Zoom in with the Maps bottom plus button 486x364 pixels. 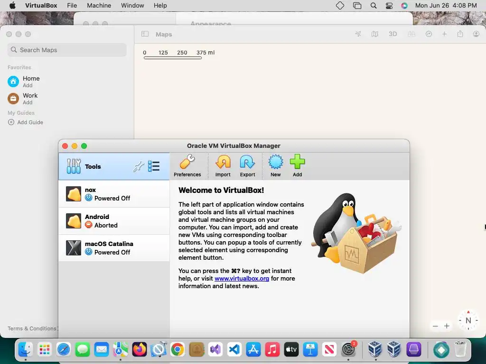pos(447,326)
